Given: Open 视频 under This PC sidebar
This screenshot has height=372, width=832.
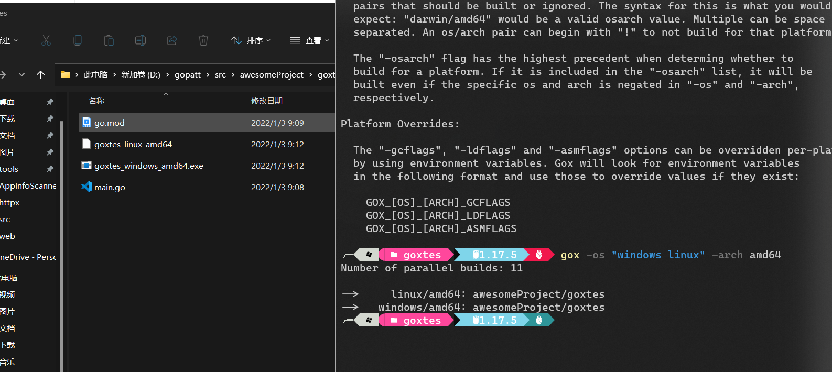Looking at the screenshot, I should [7, 294].
